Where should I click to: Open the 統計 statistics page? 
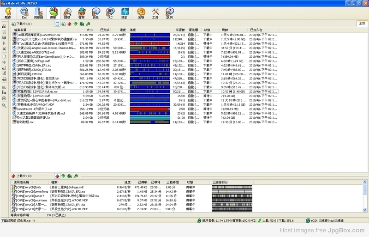click(125, 13)
